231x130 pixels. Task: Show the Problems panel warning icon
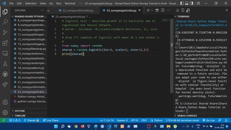(178, 10)
